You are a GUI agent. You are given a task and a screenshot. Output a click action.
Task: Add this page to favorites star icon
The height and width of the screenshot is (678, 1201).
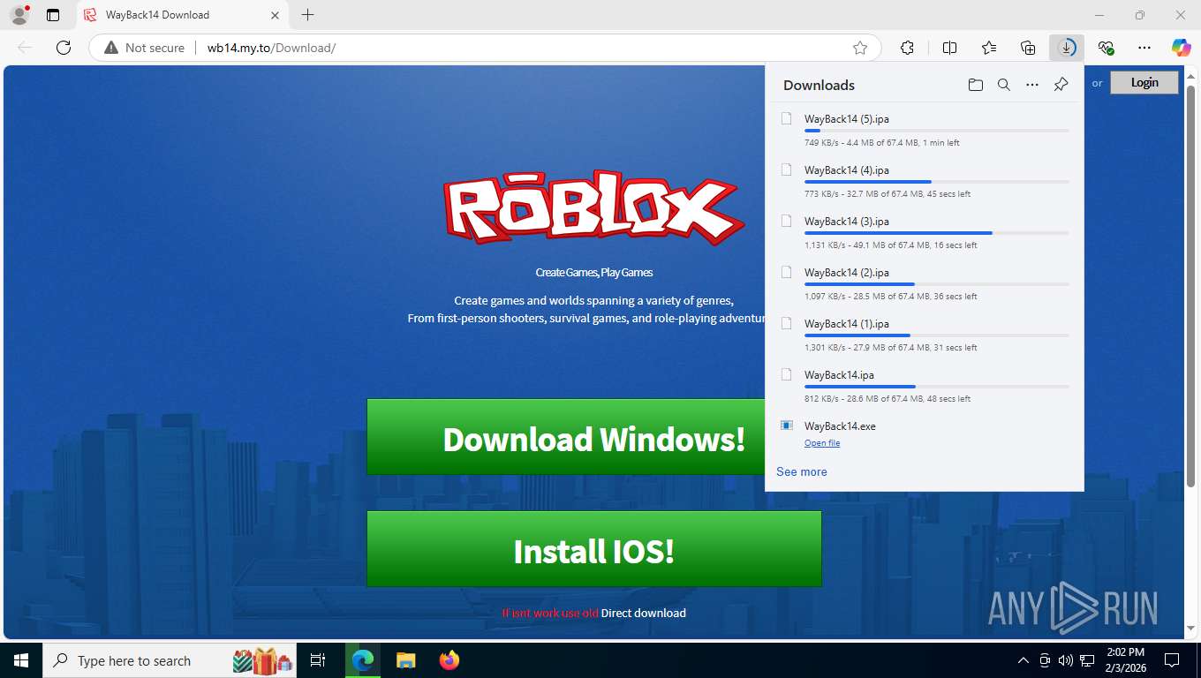click(x=859, y=48)
